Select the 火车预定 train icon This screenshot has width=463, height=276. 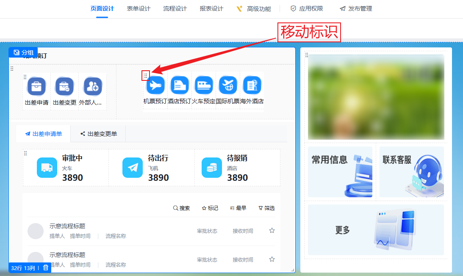(204, 86)
